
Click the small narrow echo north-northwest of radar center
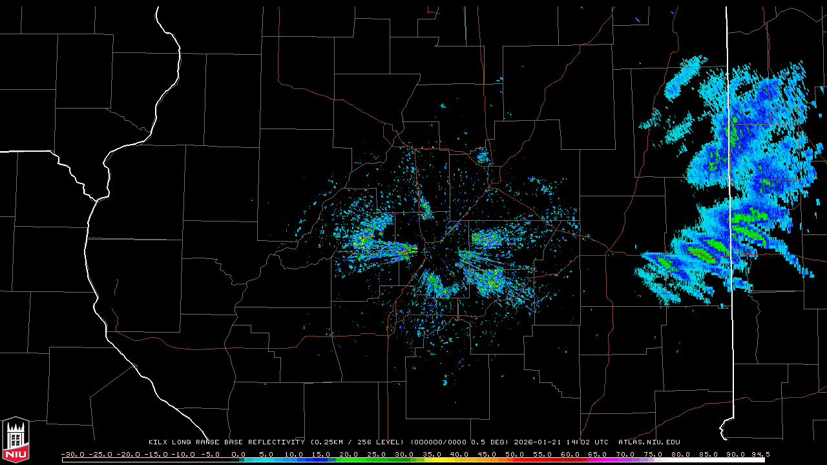[x=426, y=208]
